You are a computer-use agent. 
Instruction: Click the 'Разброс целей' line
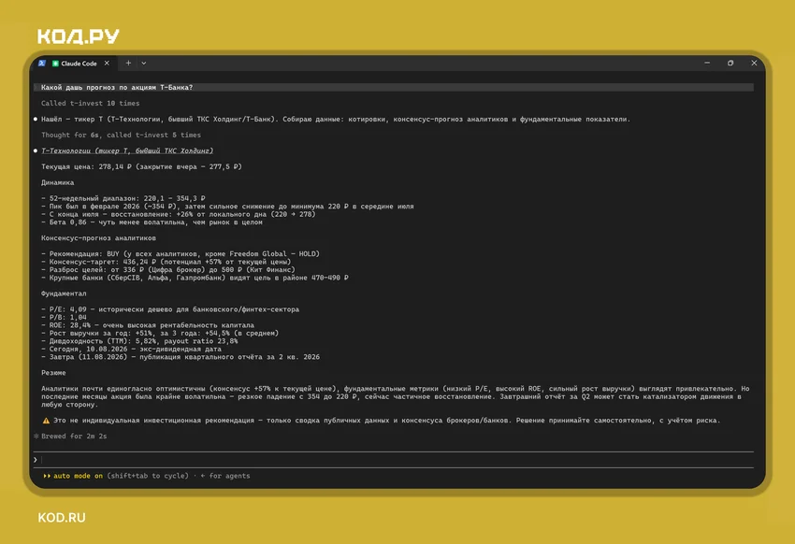click(167, 269)
